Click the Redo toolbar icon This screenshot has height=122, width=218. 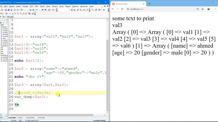coord(40,10)
